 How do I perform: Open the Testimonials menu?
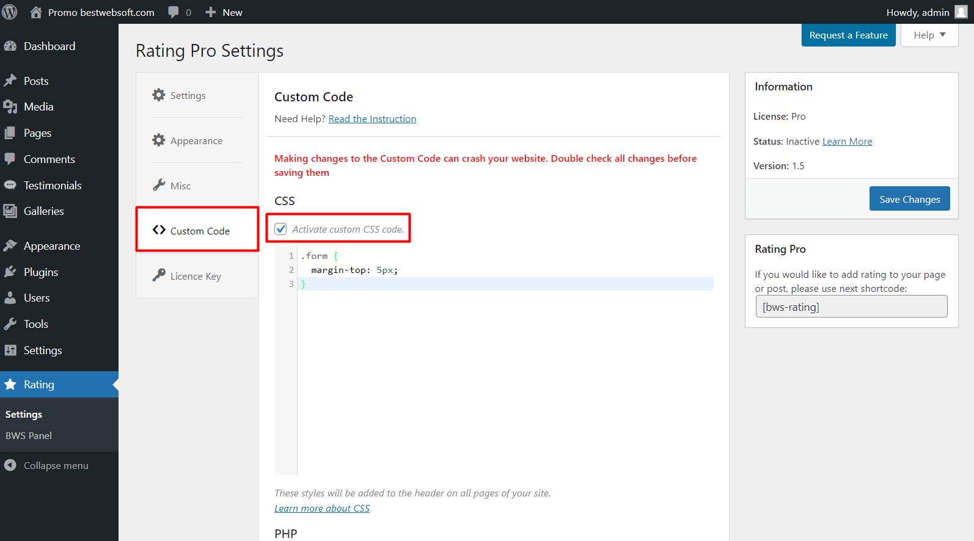click(53, 186)
